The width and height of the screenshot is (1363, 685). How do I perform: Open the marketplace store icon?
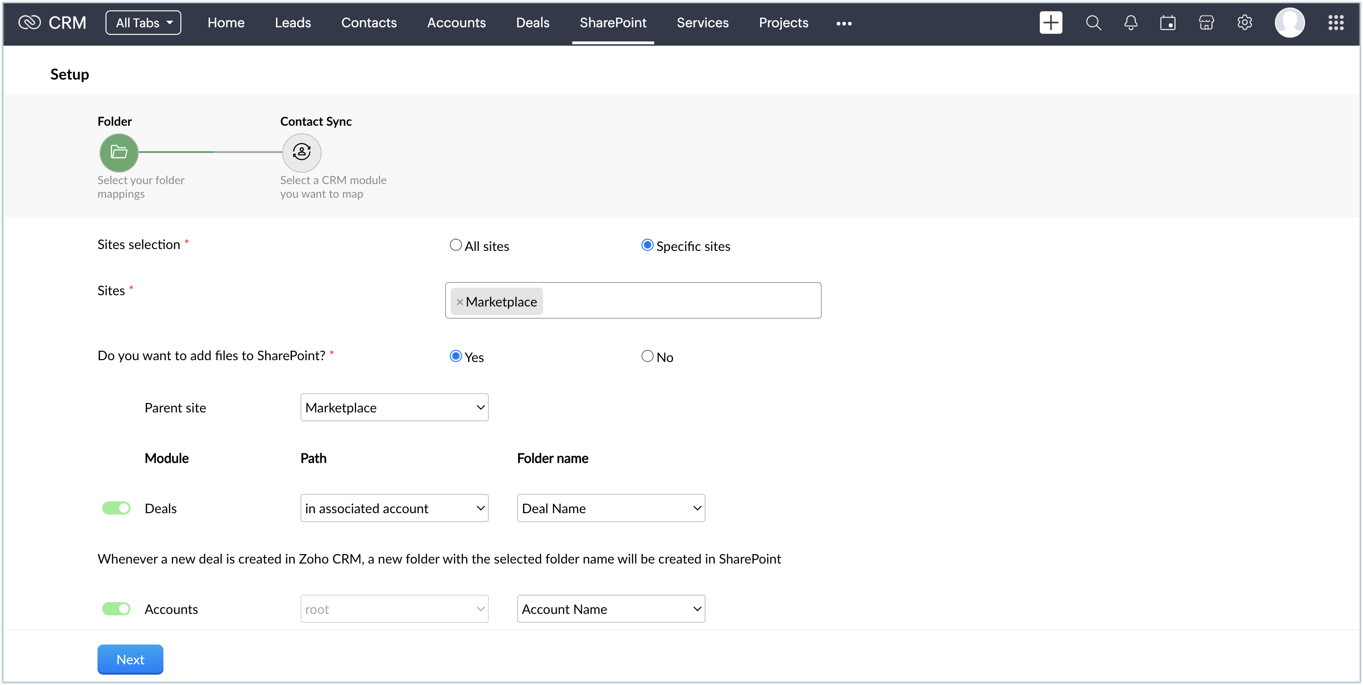pyautogui.click(x=1206, y=23)
